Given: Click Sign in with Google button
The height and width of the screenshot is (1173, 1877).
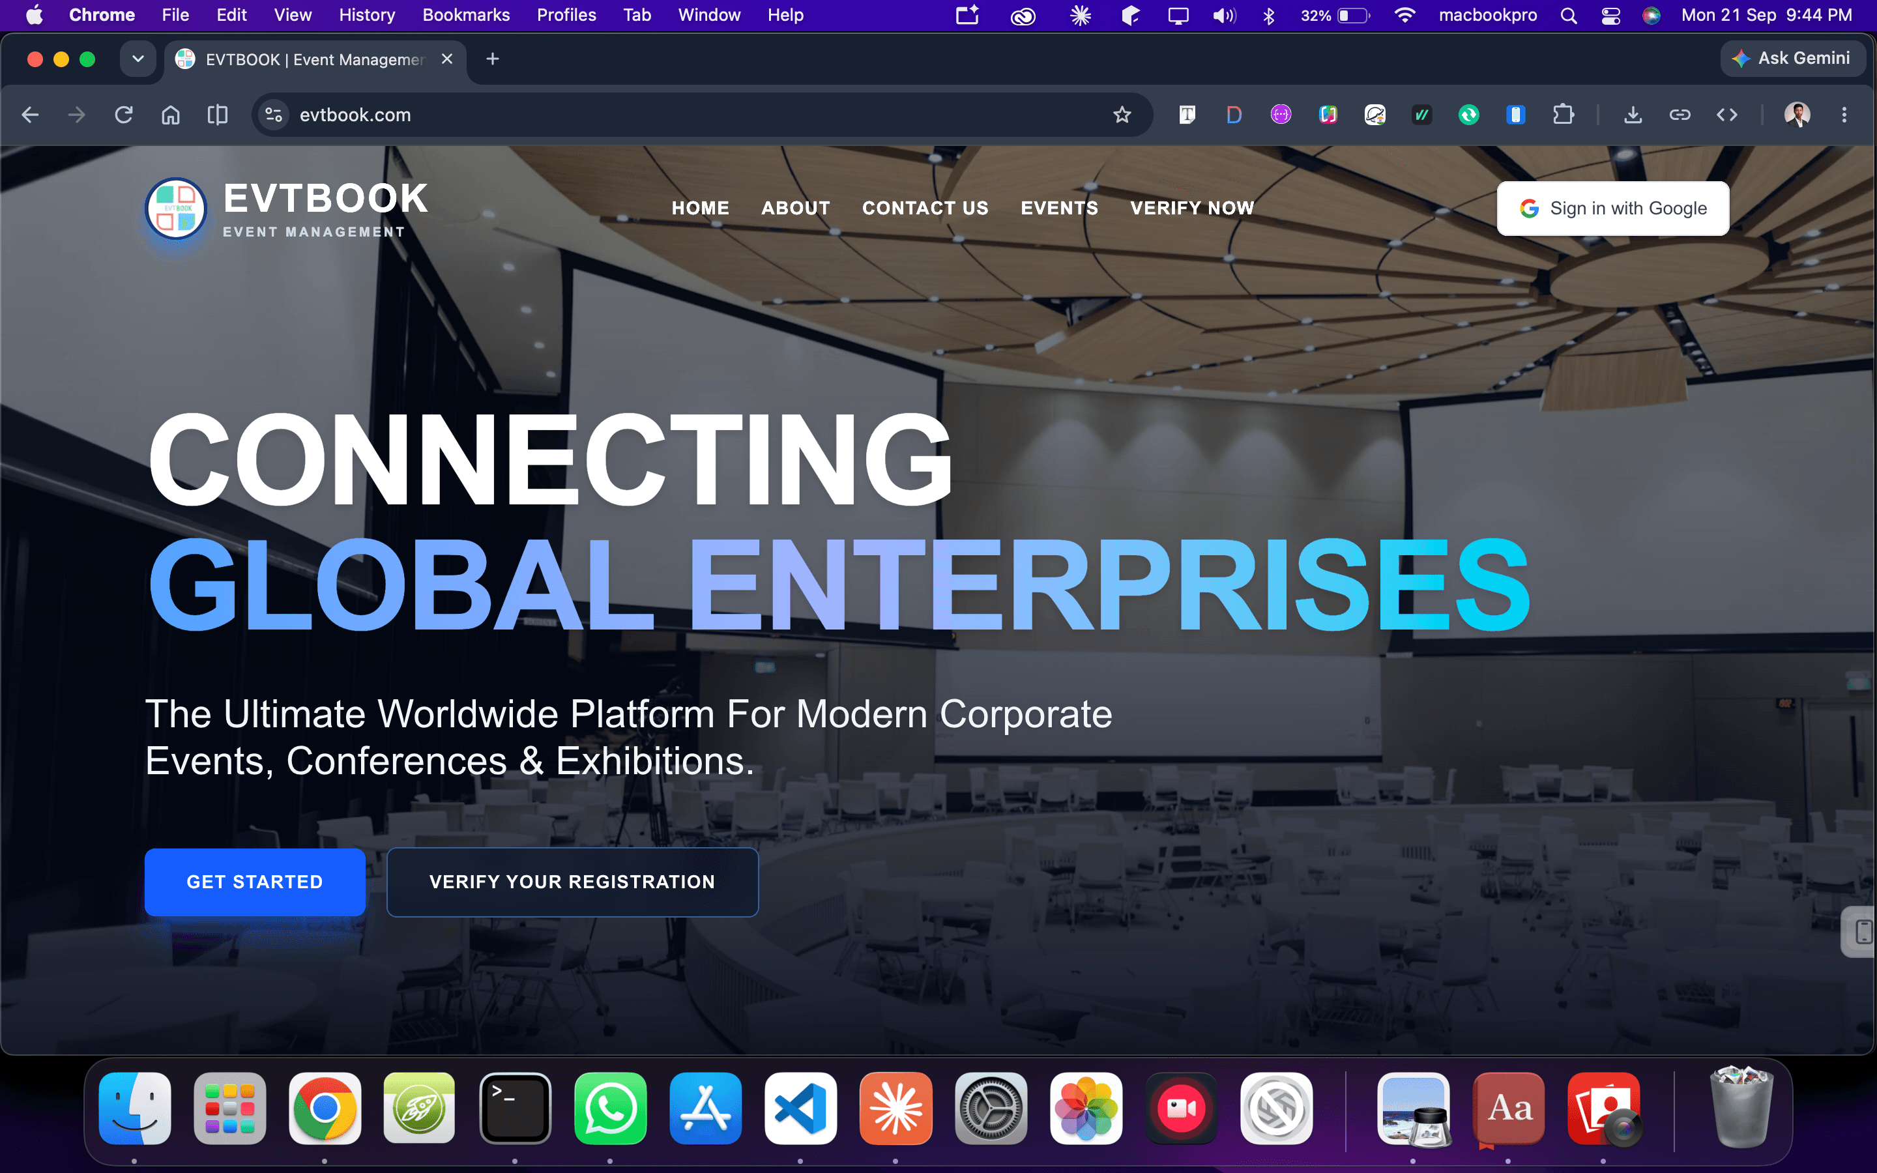Looking at the screenshot, I should 1612,208.
